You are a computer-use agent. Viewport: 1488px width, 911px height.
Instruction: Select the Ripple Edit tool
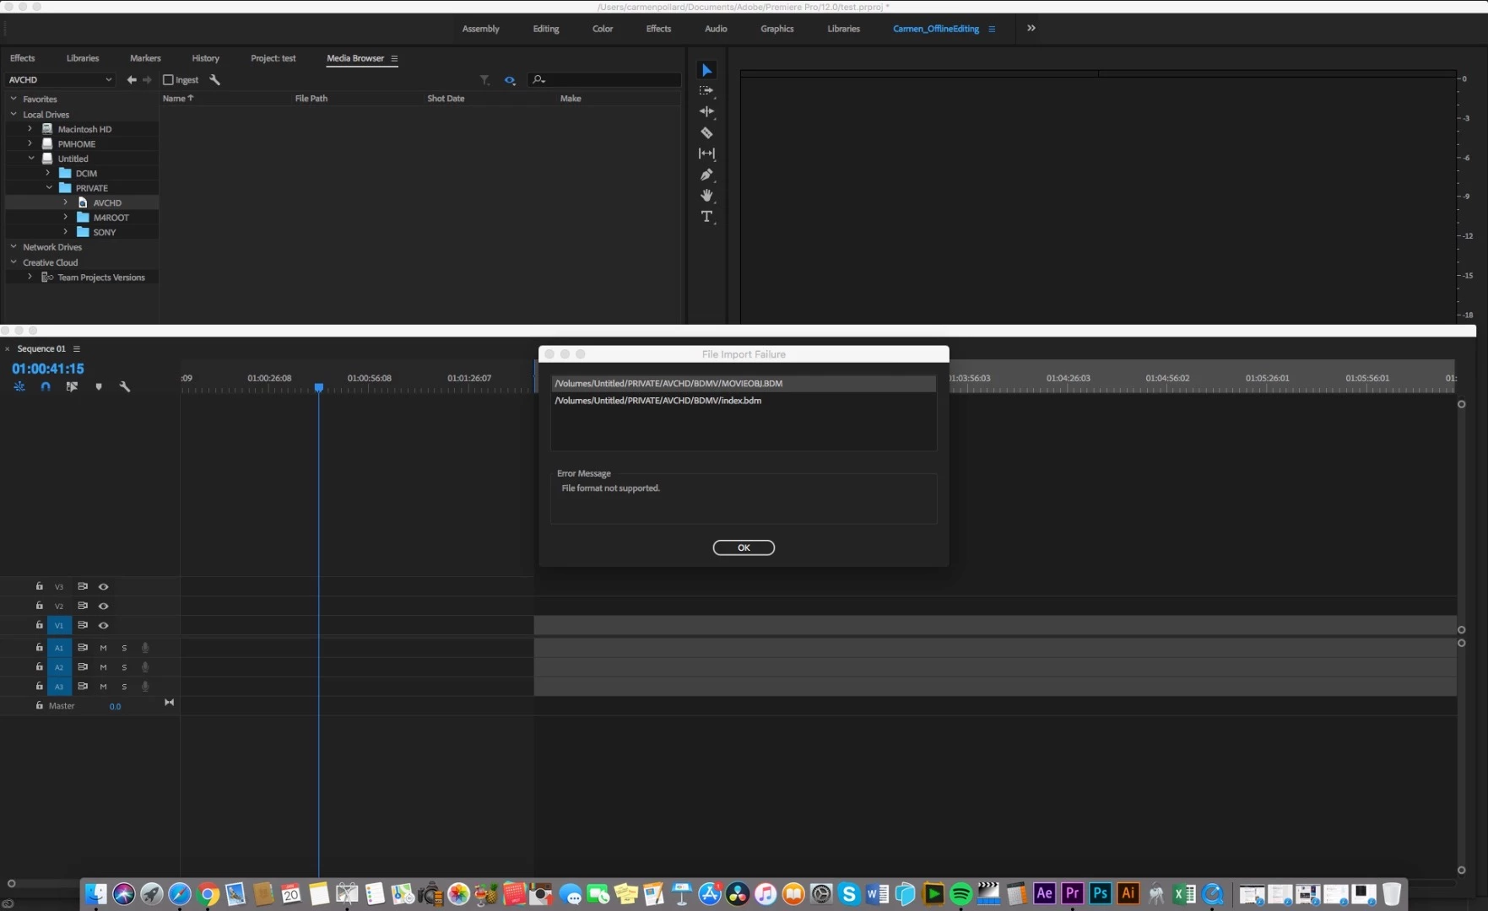pos(706,111)
